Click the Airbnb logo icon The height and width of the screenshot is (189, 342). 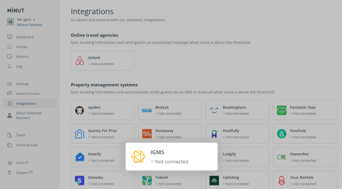79,60
